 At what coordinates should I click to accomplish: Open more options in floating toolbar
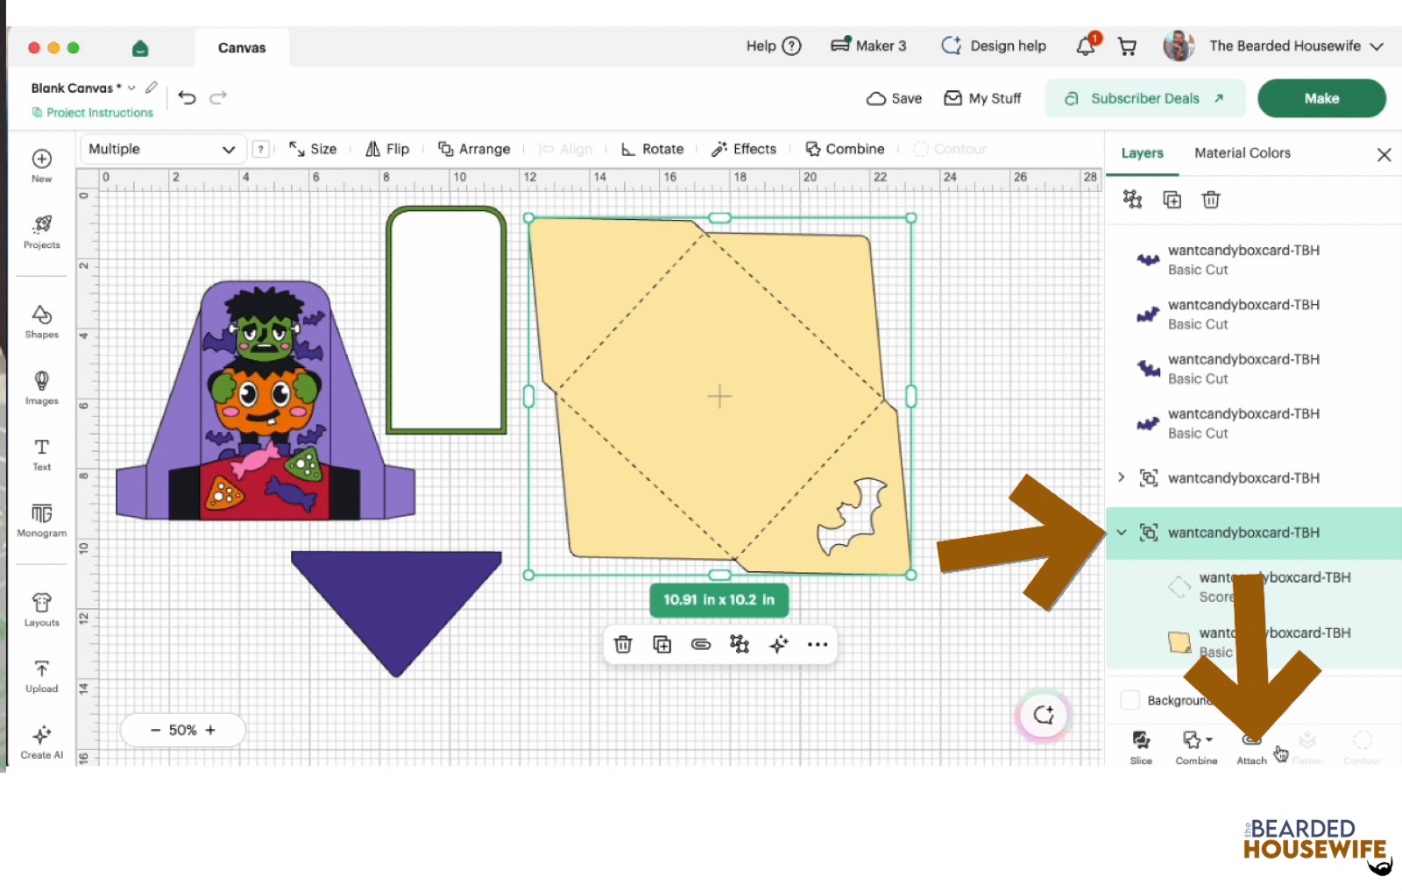pos(818,645)
